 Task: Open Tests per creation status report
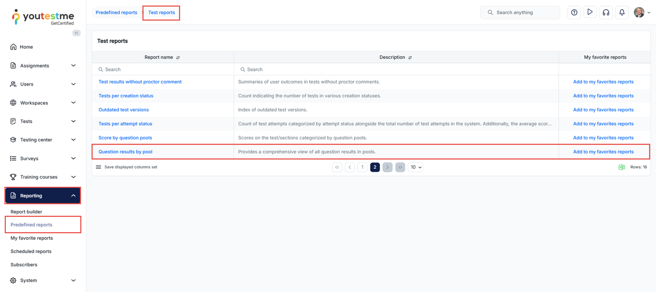(126, 96)
